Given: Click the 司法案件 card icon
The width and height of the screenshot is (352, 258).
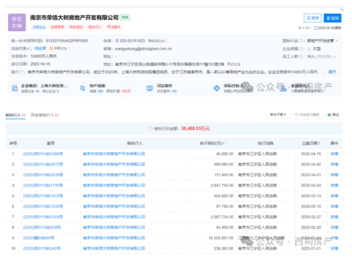Looking at the screenshot, I should coord(149,88).
